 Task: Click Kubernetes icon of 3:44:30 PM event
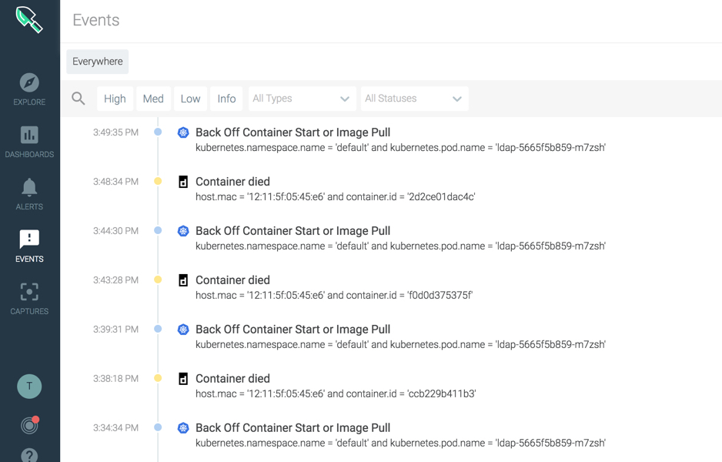tap(183, 231)
